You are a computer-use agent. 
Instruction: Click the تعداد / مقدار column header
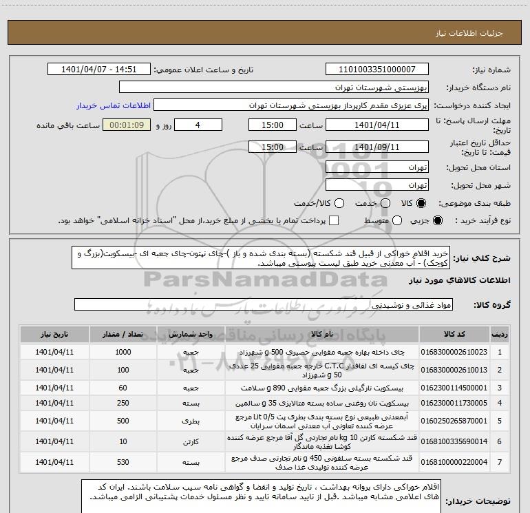coord(123,334)
